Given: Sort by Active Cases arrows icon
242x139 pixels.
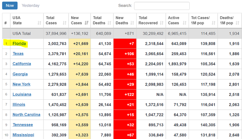Looking at the screenshot, I should [x=185, y=23].
